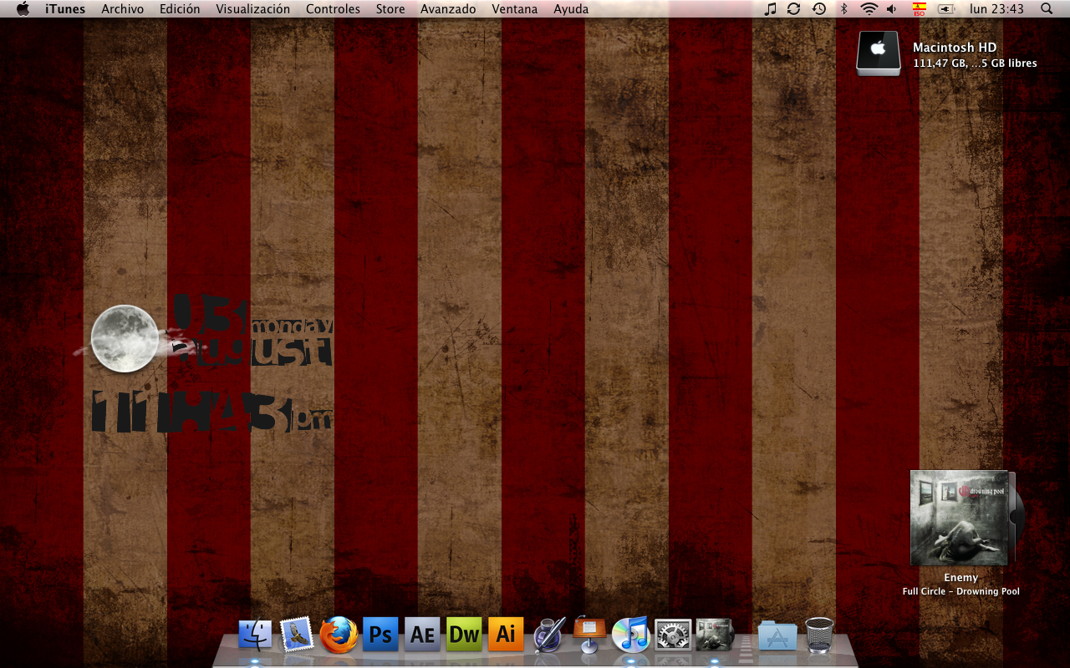Click the Enemy song title
Screen dimensions: 1070x668
coord(961,578)
